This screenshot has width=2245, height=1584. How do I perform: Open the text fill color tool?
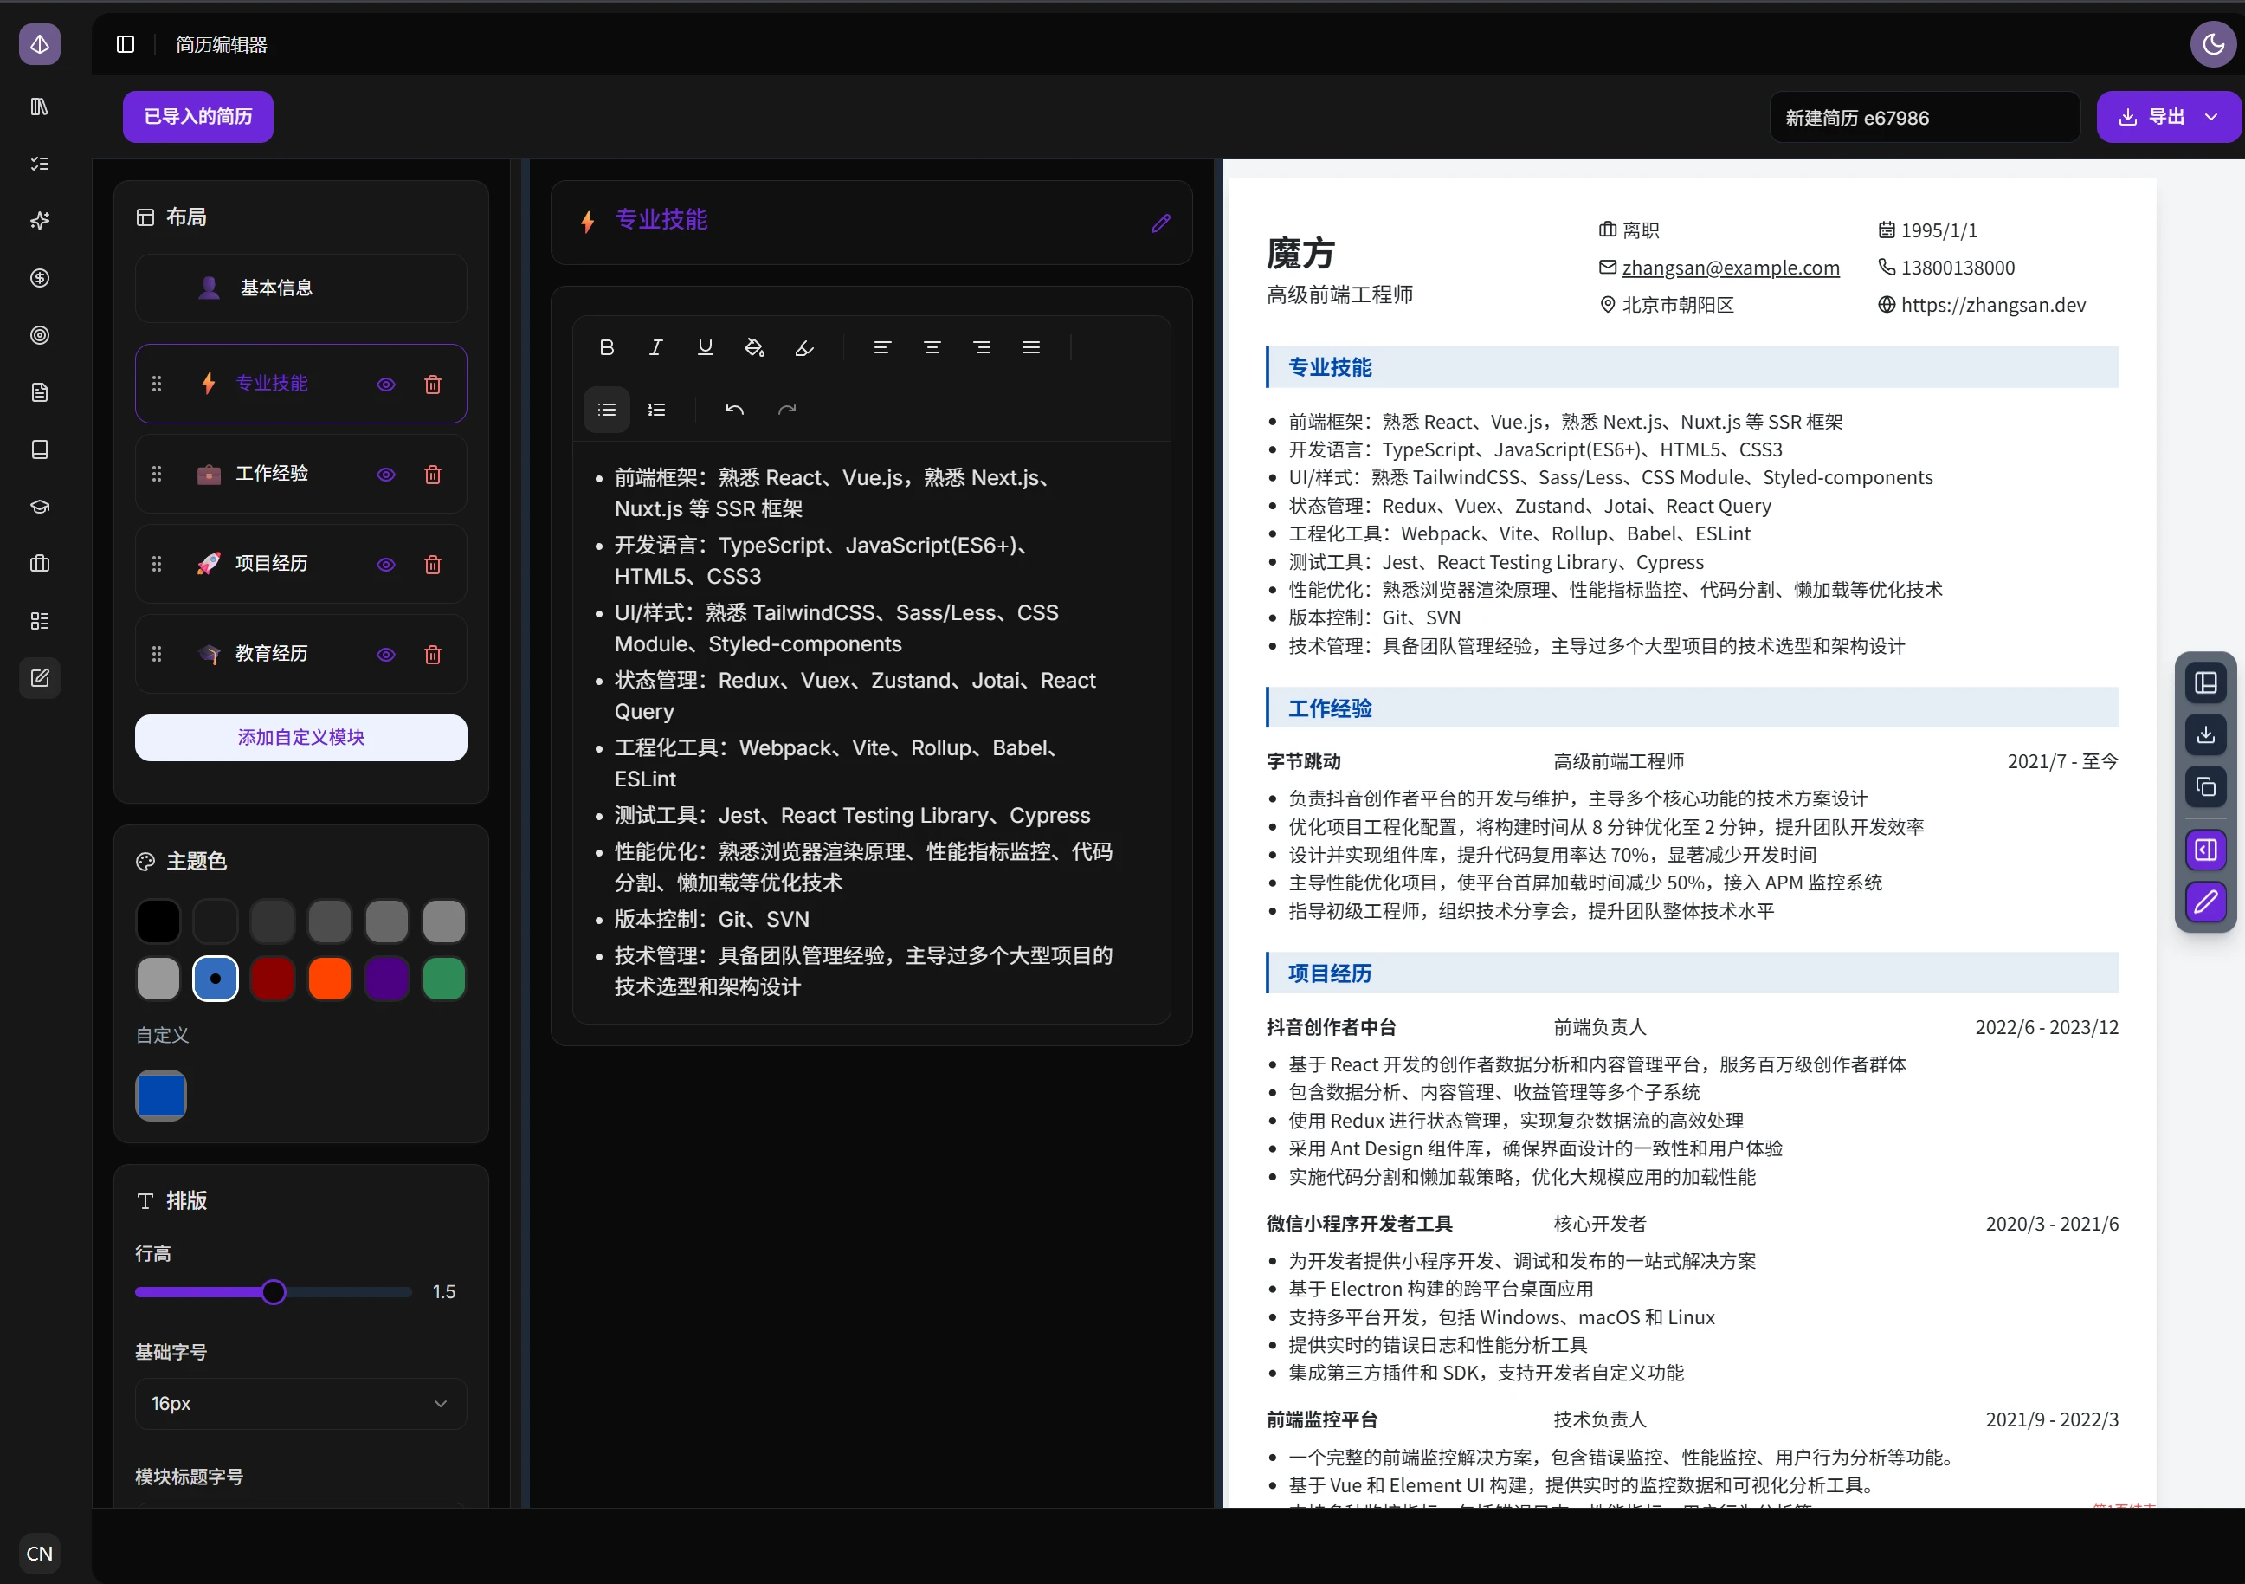[x=754, y=347]
